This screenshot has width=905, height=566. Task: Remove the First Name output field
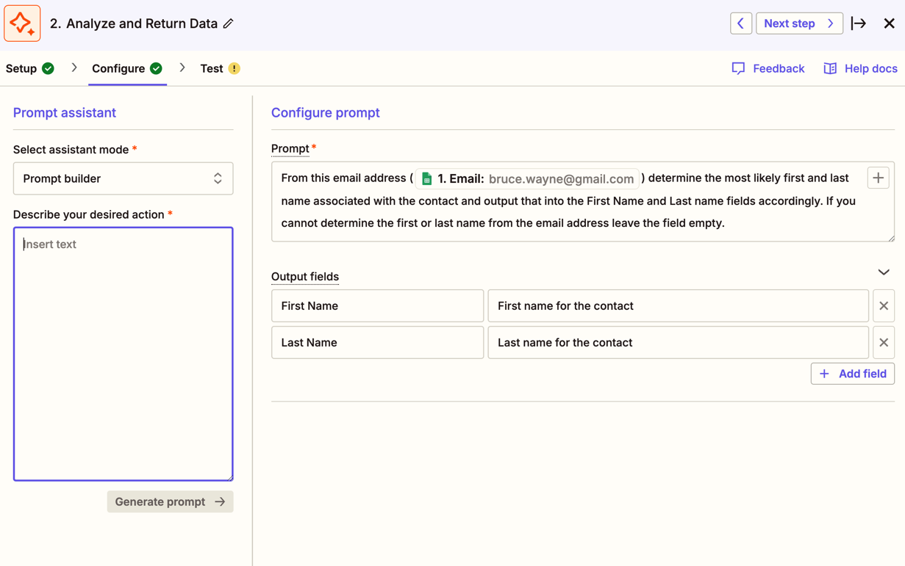click(x=884, y=306)
